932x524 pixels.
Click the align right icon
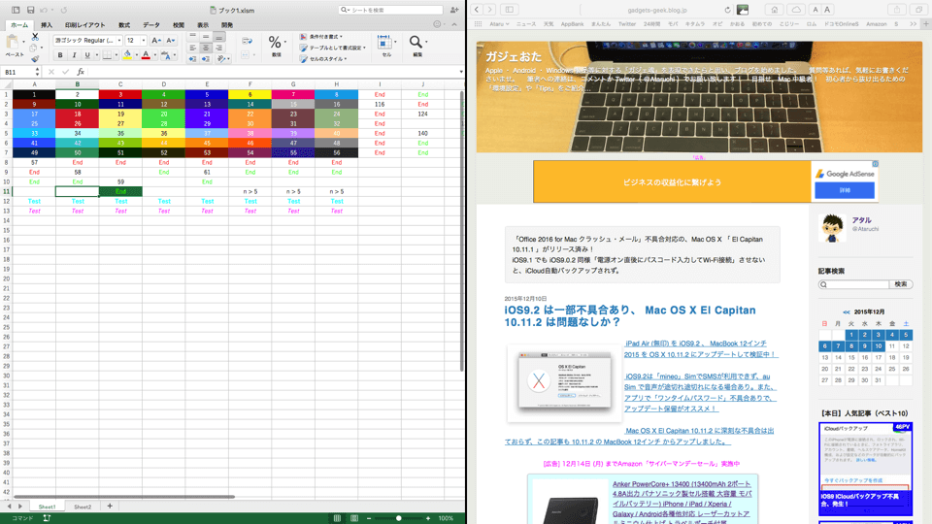coord(218,48)
